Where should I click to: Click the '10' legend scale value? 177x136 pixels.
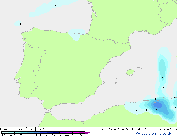pyautogui.click(x=35, y=135)
